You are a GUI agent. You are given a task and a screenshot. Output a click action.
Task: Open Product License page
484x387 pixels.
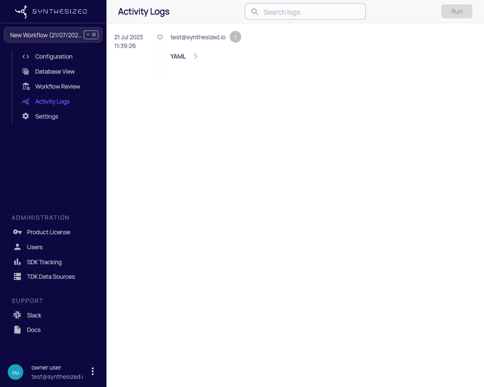point(48,232)
